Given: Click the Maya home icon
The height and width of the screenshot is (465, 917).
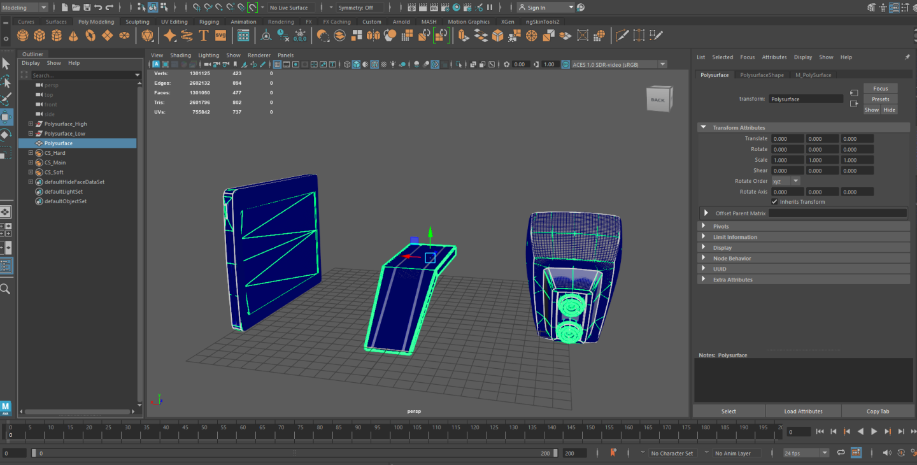Looking at the screenshot, I should click(6, 408).
